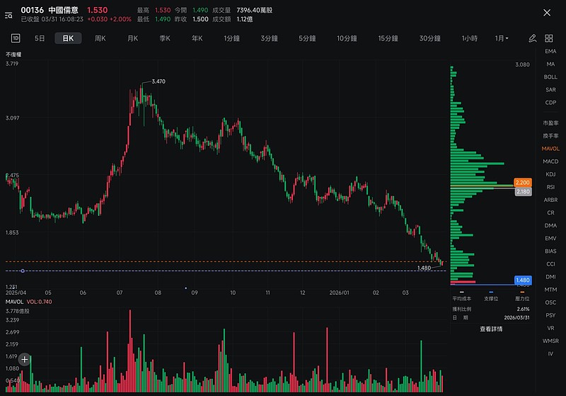Open the drawing pencil tool
This screenshot has height=396, width=566.
533,38
